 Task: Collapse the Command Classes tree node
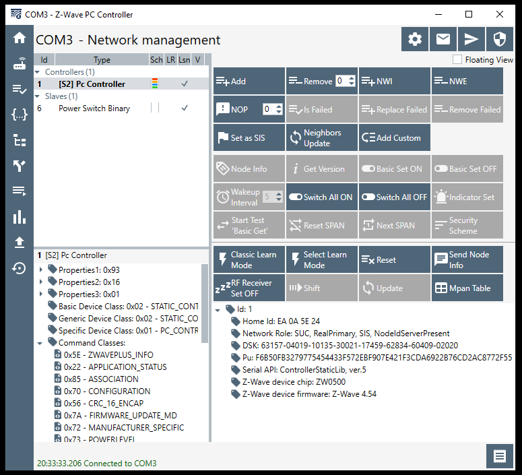pos(41,343)
